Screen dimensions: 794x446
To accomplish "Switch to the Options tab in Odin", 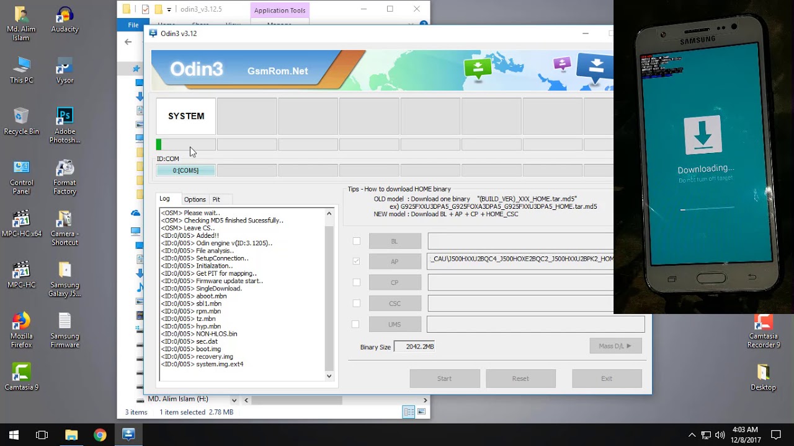I will point(195,199).
